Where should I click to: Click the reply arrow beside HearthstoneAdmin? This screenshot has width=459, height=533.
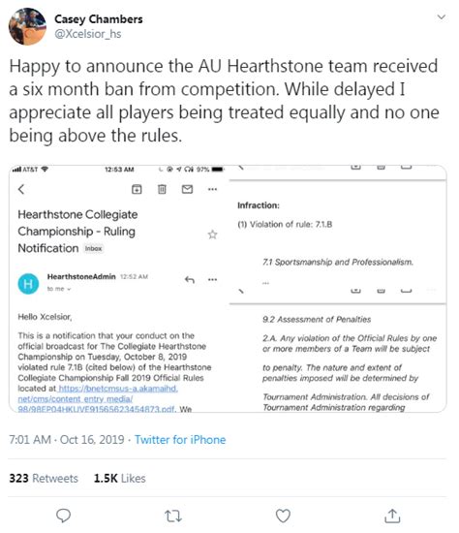click(190, 280)
